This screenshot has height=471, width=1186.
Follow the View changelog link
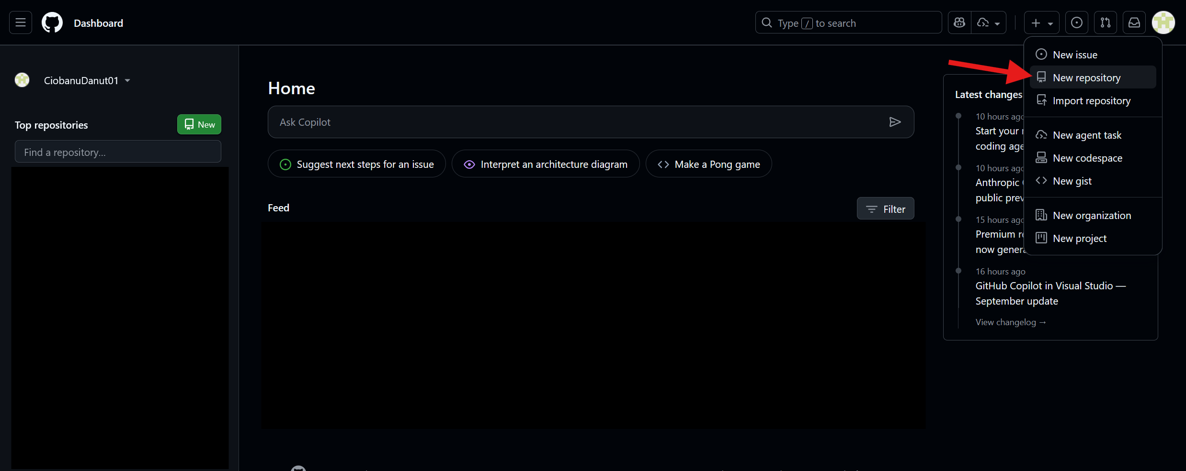click(1010, 322)
